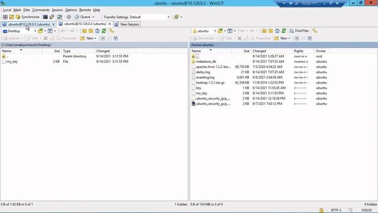
Task: Click the preferences gear icon
Action: tap(69, 17)
